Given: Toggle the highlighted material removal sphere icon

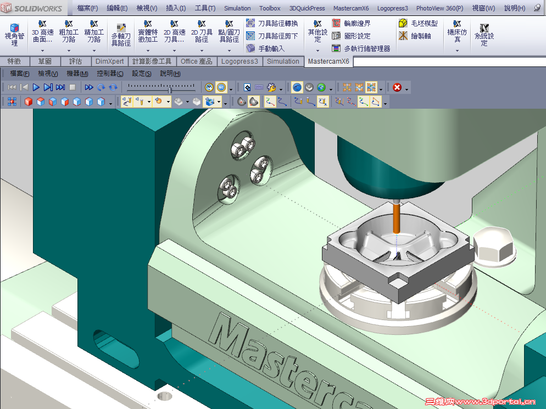Looking at the screenshot, I should point(254,102).
